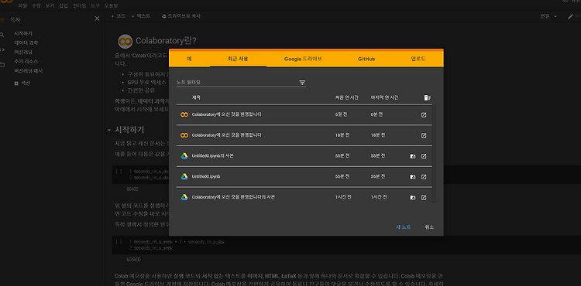Switch to the 업로드 tab
581x286 pixels.
pyautogui.click(x=418, y=59)
